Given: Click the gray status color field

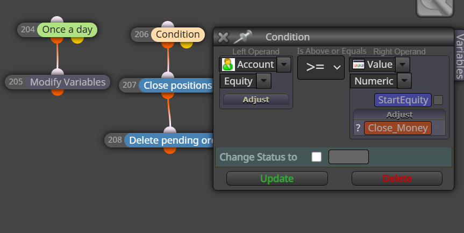Looking at the screenshot, I should tap(348, 157).
